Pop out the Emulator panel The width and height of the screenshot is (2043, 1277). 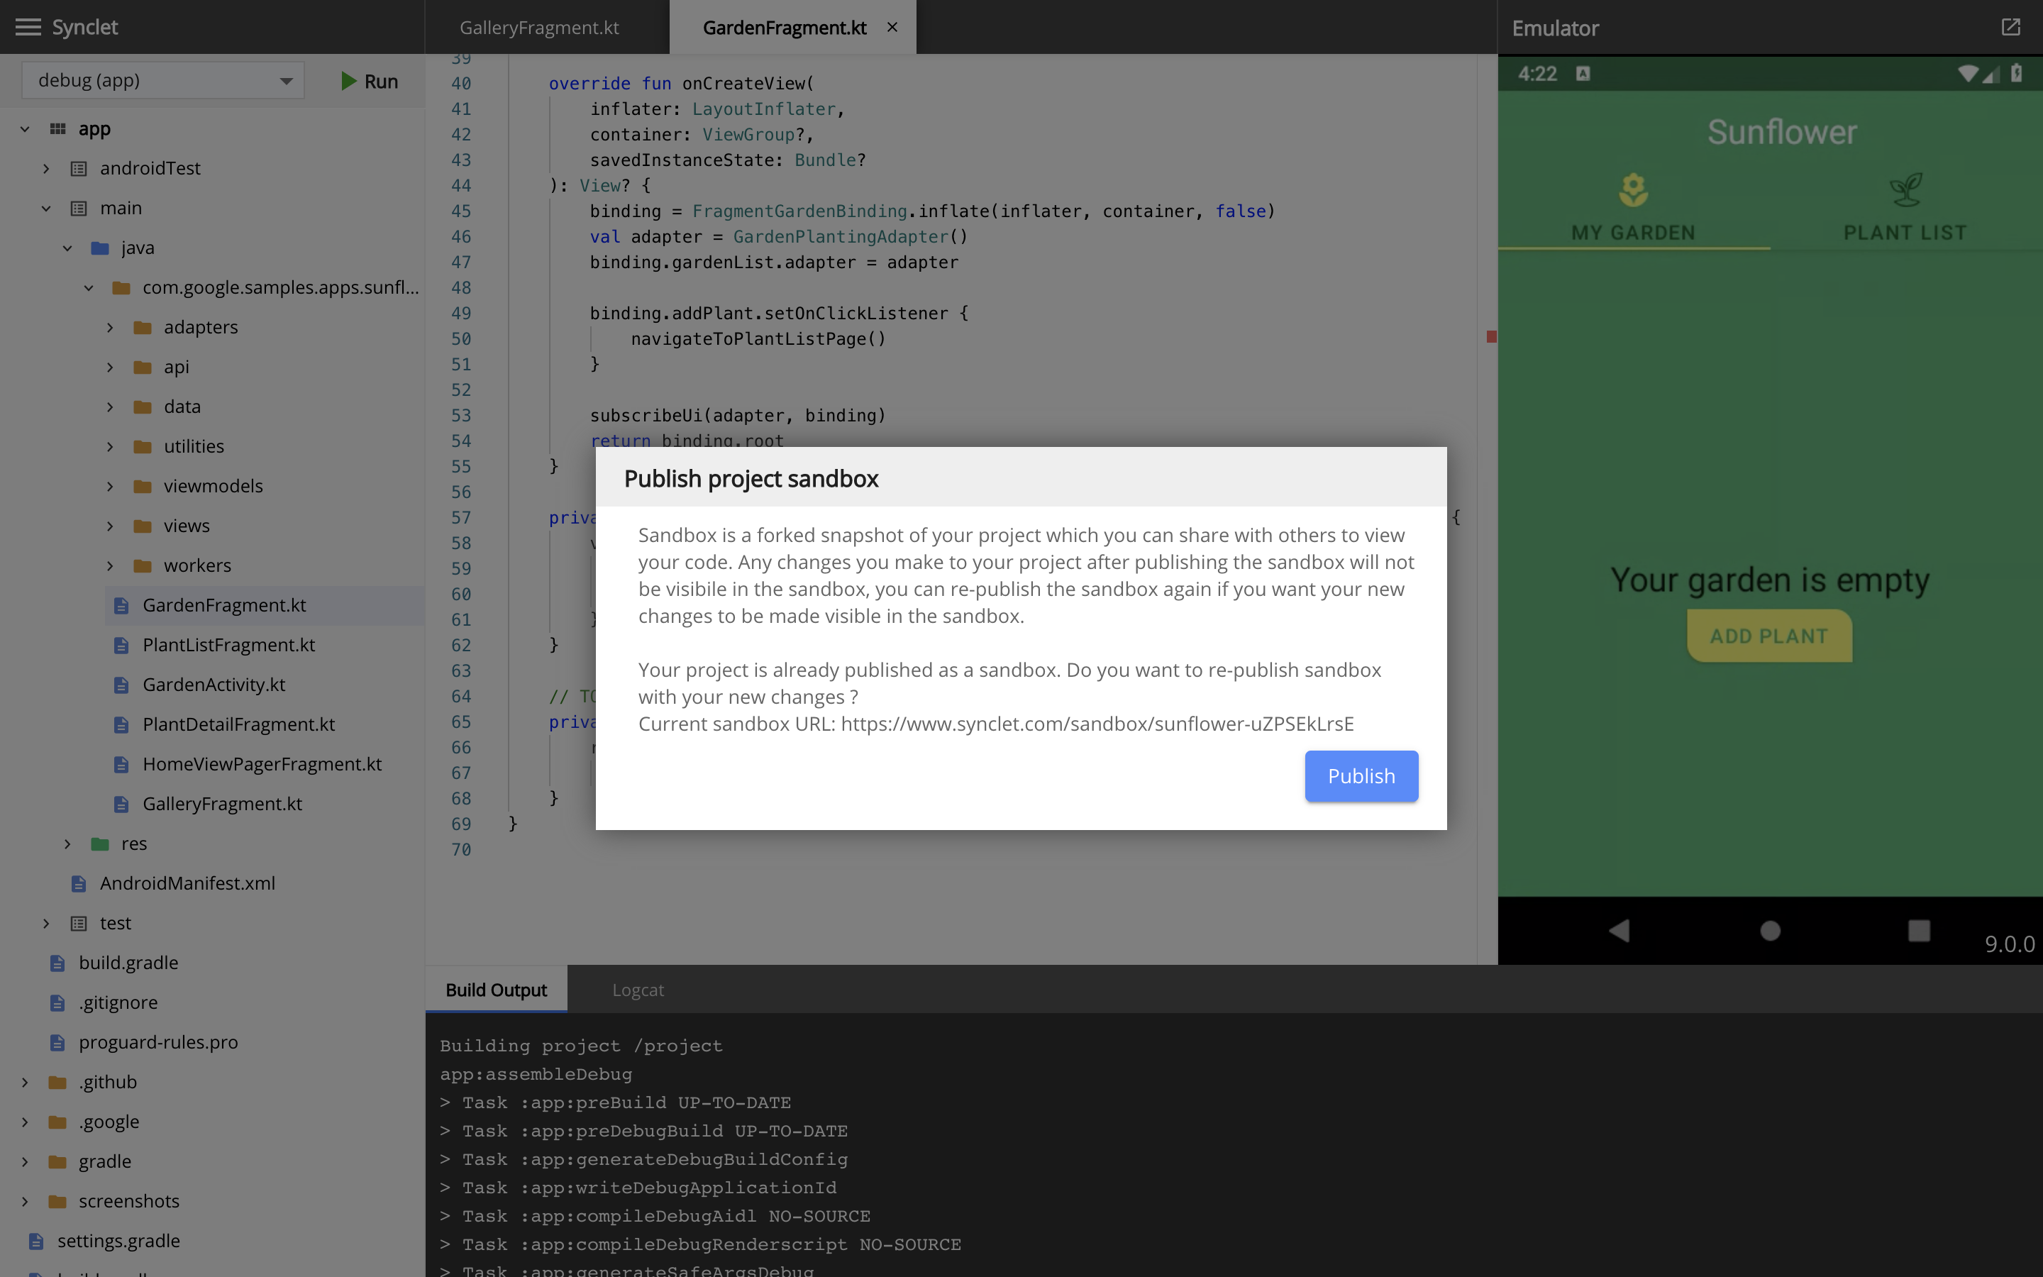pyautogui.click(x=2011, y=27)
